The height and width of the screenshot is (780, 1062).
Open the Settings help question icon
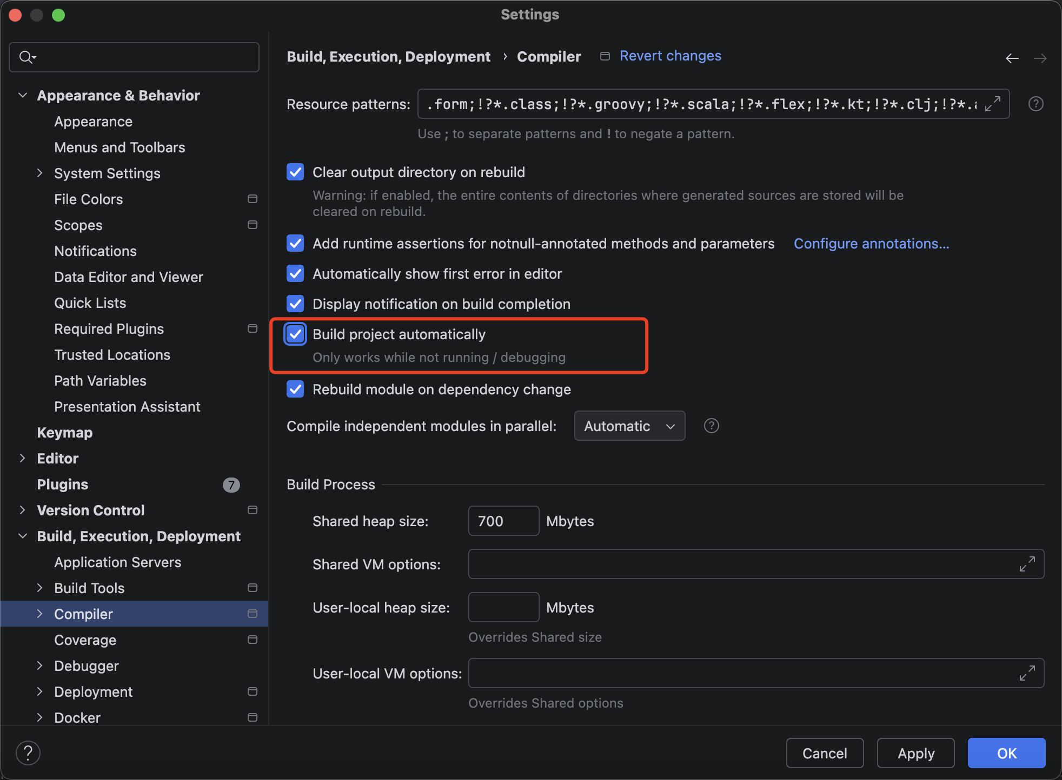pyautogui.click(x=28, y=753)
